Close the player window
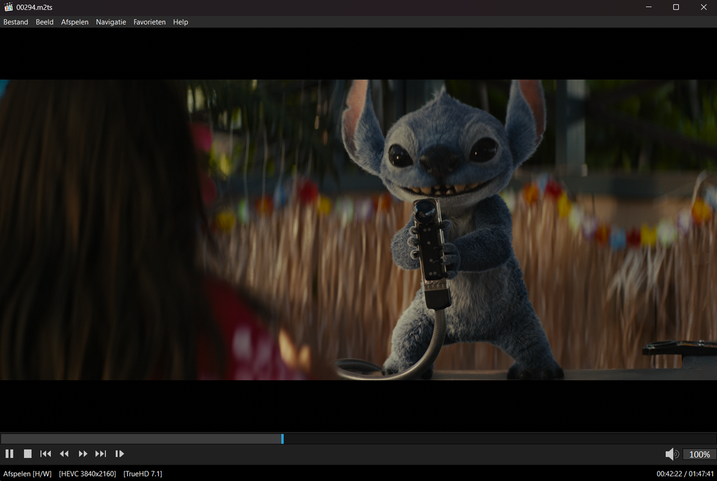 point(703,7)
